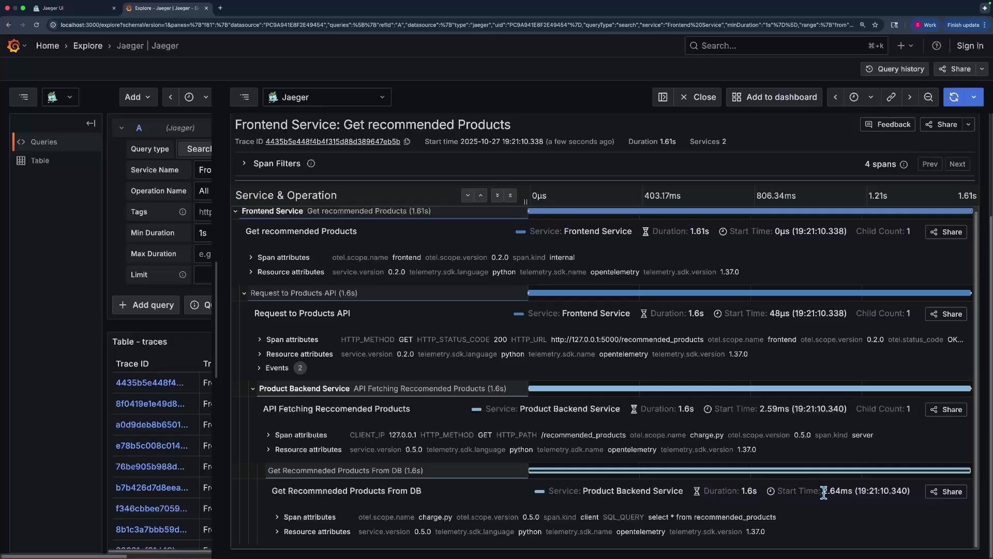
Task: Go to Next span match
Action: 957,165
